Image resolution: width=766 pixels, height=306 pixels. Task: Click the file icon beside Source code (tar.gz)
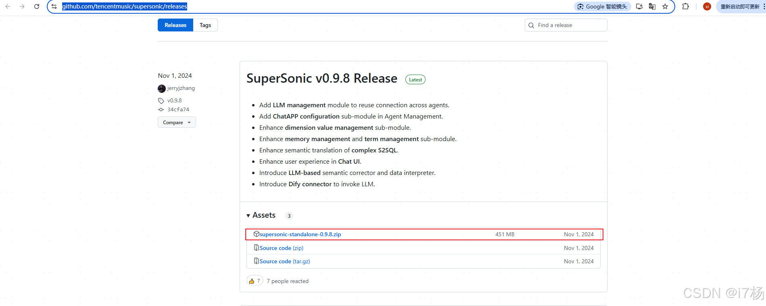256,261
